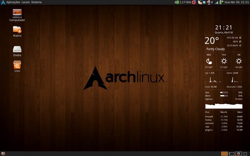This screenshot has height=156, width=250.
Task: Click the Quarta, Abril 30 date text
Action: [224, 32]
